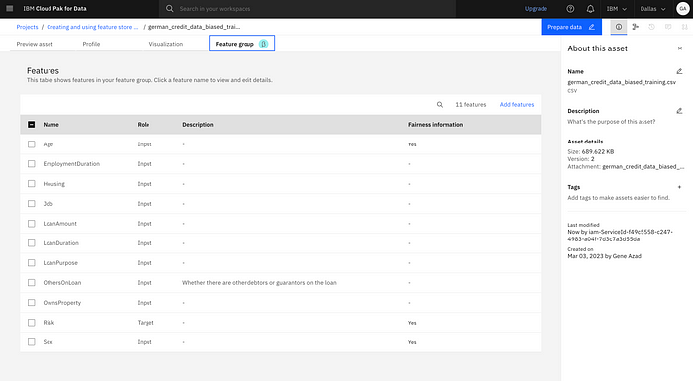Open the hamburger navigation menu
The height and width of the screenshot is (381, 693).
9,8
